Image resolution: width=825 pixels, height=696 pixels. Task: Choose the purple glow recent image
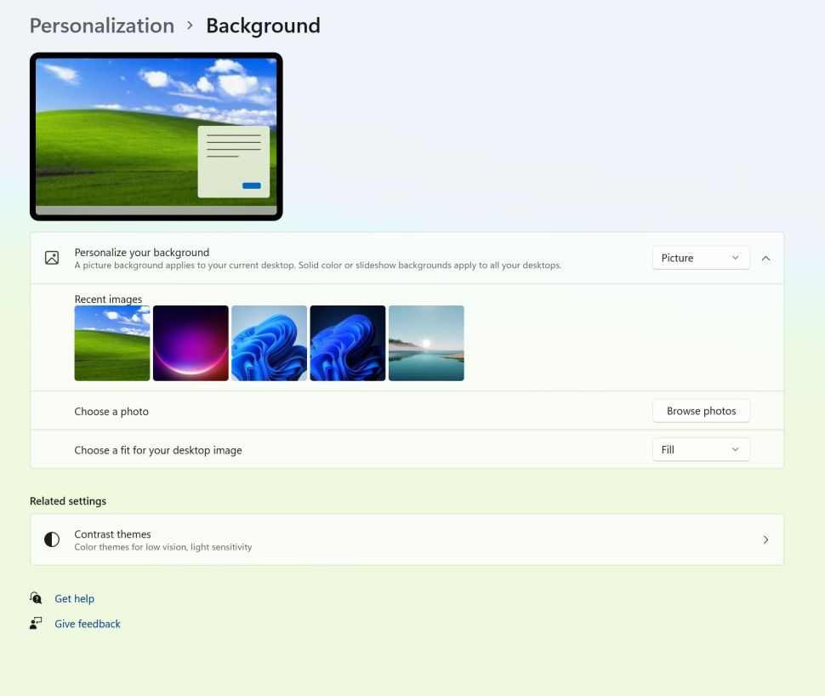click(x=191, y=343)
